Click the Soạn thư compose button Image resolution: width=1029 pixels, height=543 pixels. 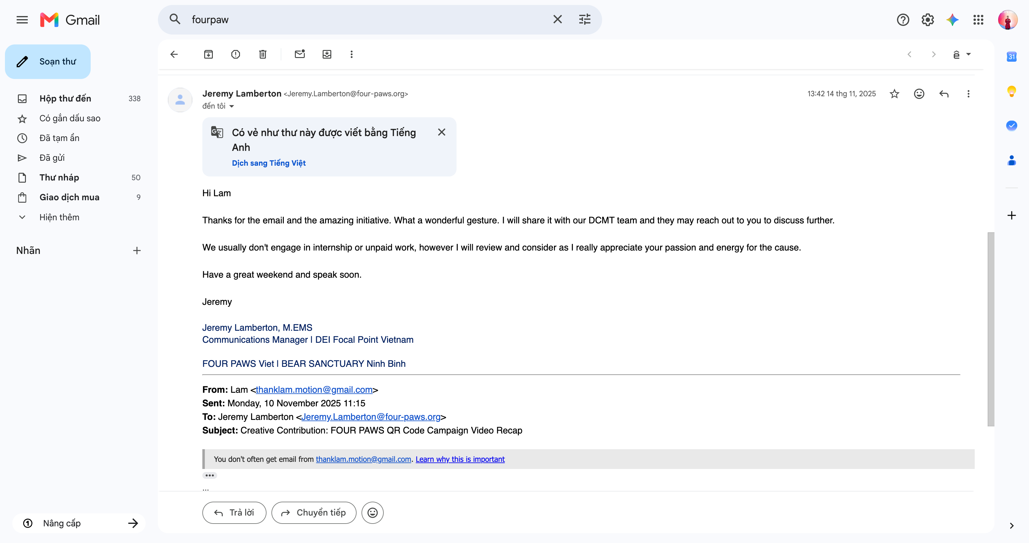48,61
